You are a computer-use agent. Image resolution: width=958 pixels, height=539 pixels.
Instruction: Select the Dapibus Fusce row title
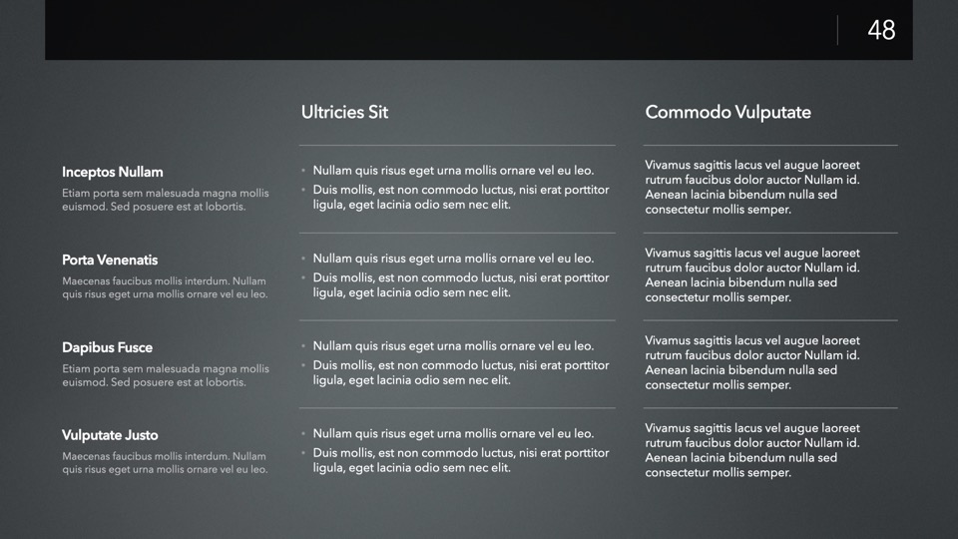pyautogui.click(x=107, y=347)
